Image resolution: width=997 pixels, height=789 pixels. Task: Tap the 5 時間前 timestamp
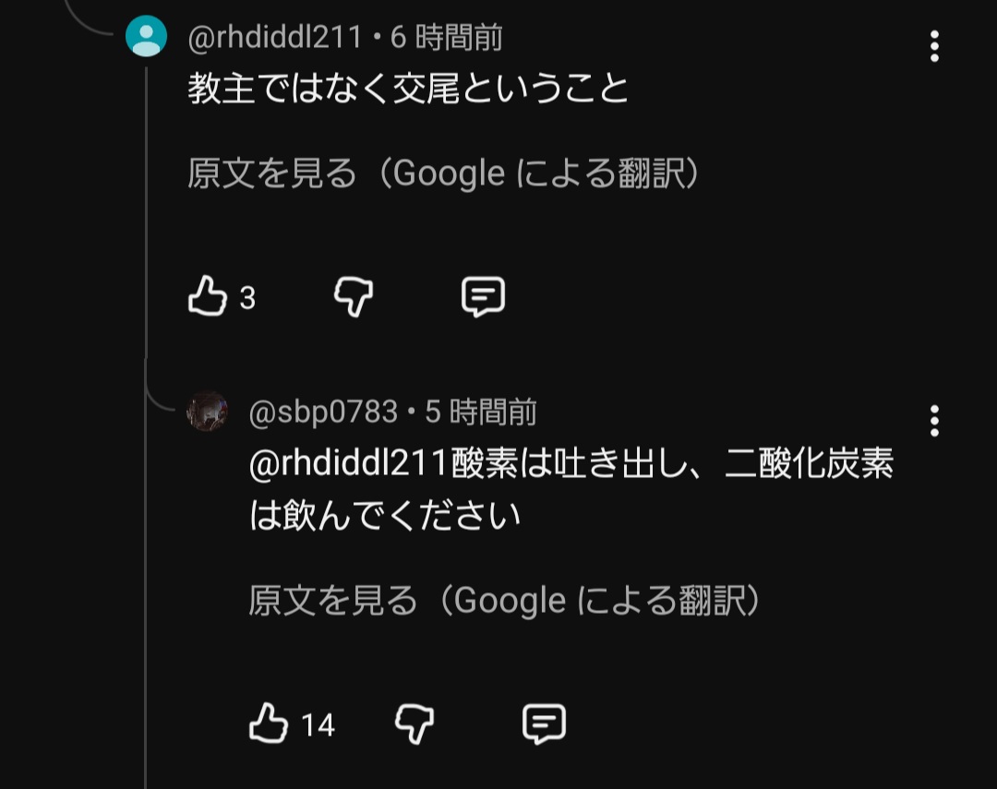click(x=480, y=412)
